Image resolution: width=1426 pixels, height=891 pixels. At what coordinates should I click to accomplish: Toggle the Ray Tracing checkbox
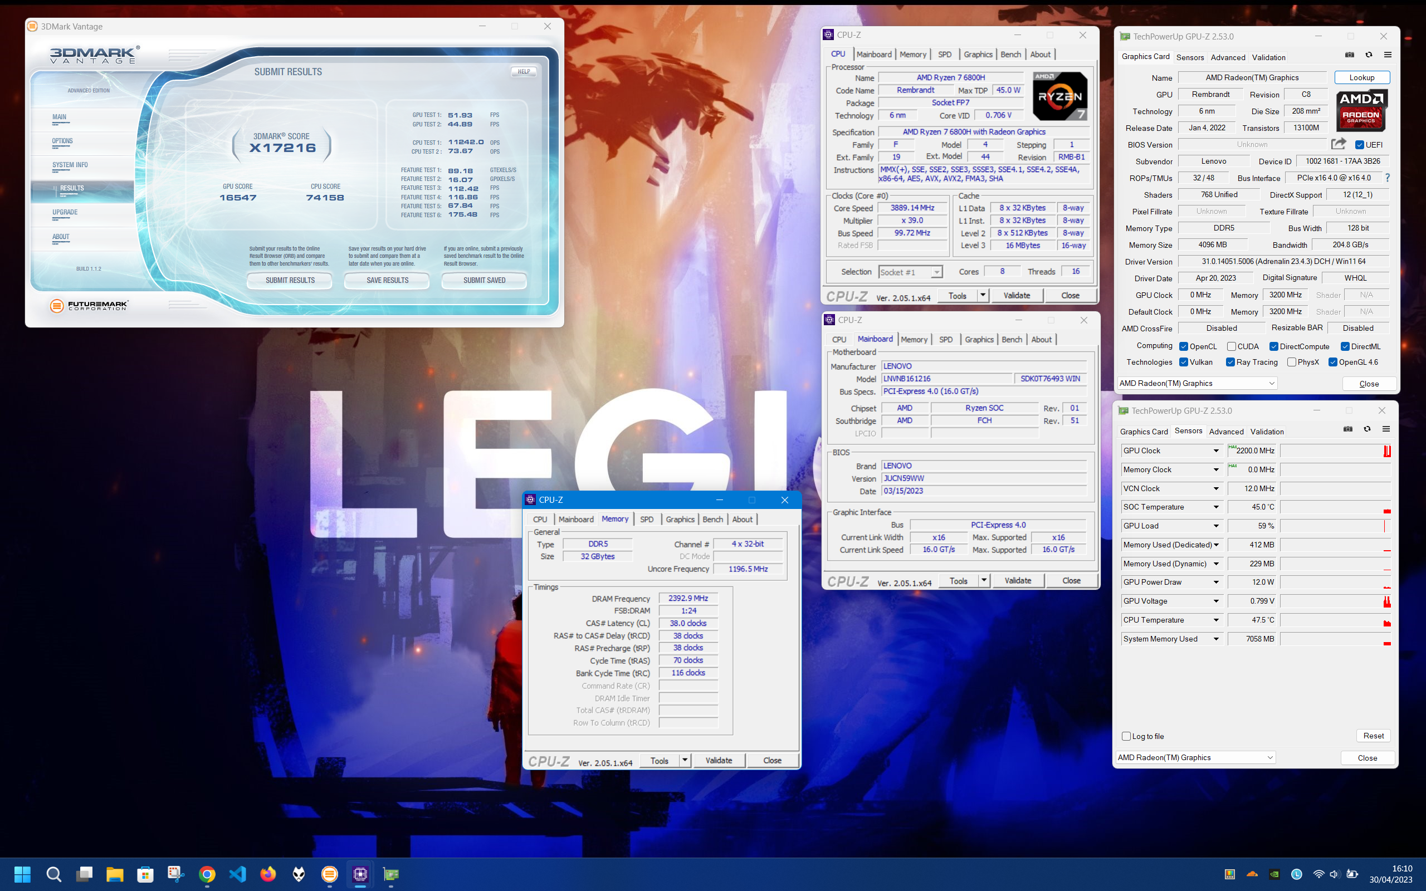click(1230, 362)
